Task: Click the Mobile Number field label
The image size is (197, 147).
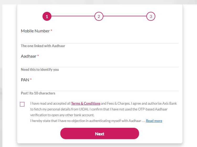Action: click(35, 31)
